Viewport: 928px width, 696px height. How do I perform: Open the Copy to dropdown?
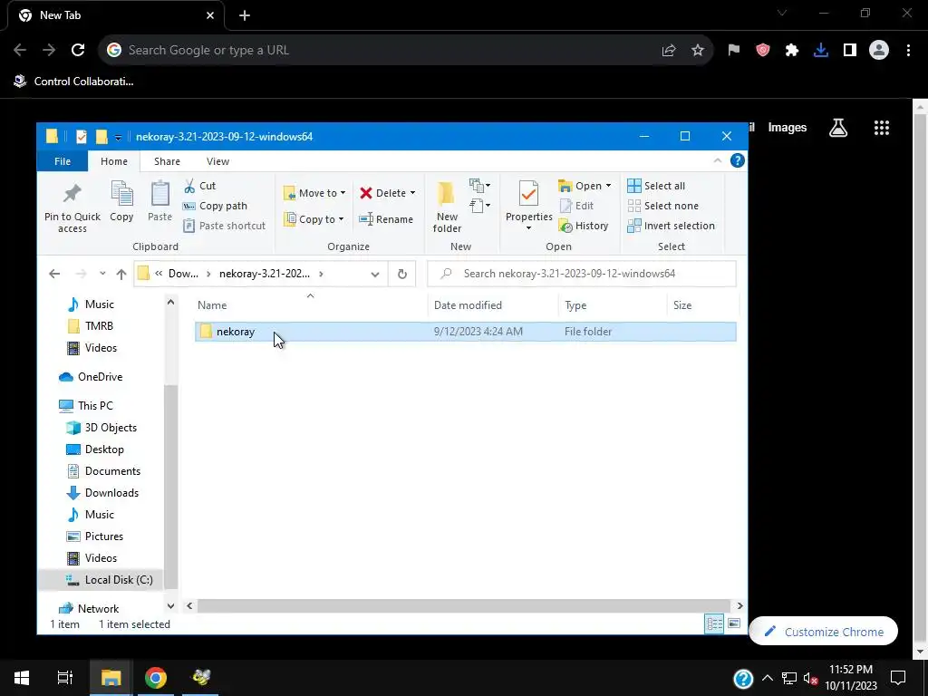point(314,219)
